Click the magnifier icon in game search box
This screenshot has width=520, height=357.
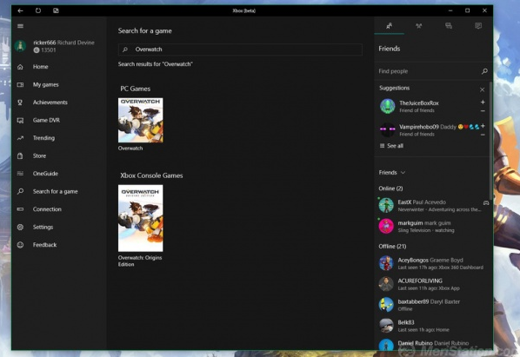click(125, 50)
